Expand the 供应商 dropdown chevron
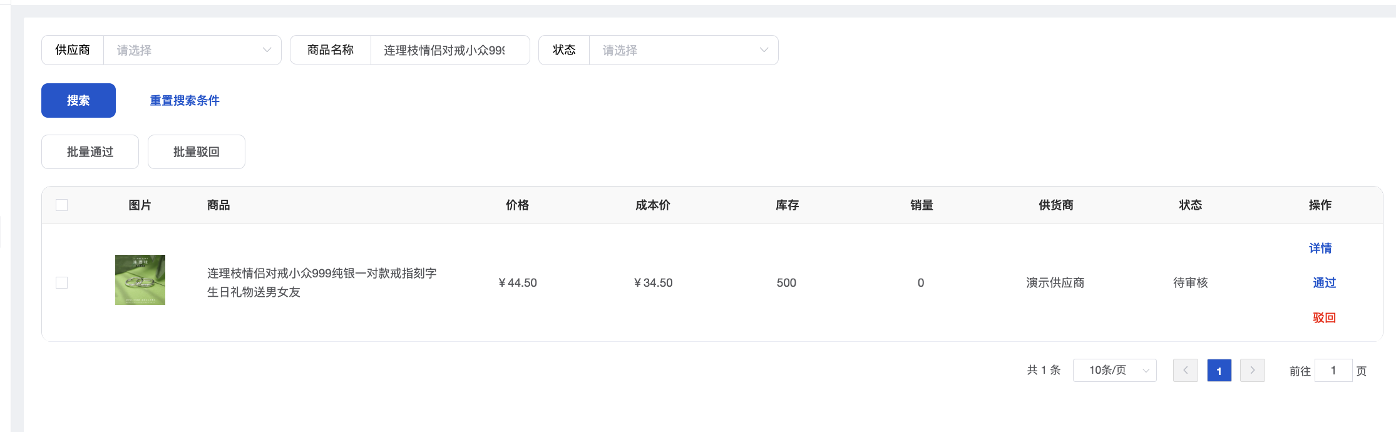This screenshot has width=1396, height=432. tap(267, 50)
